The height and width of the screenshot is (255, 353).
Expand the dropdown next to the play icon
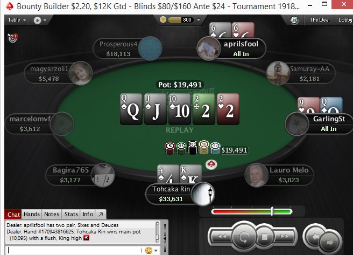[x=45, y=20]
